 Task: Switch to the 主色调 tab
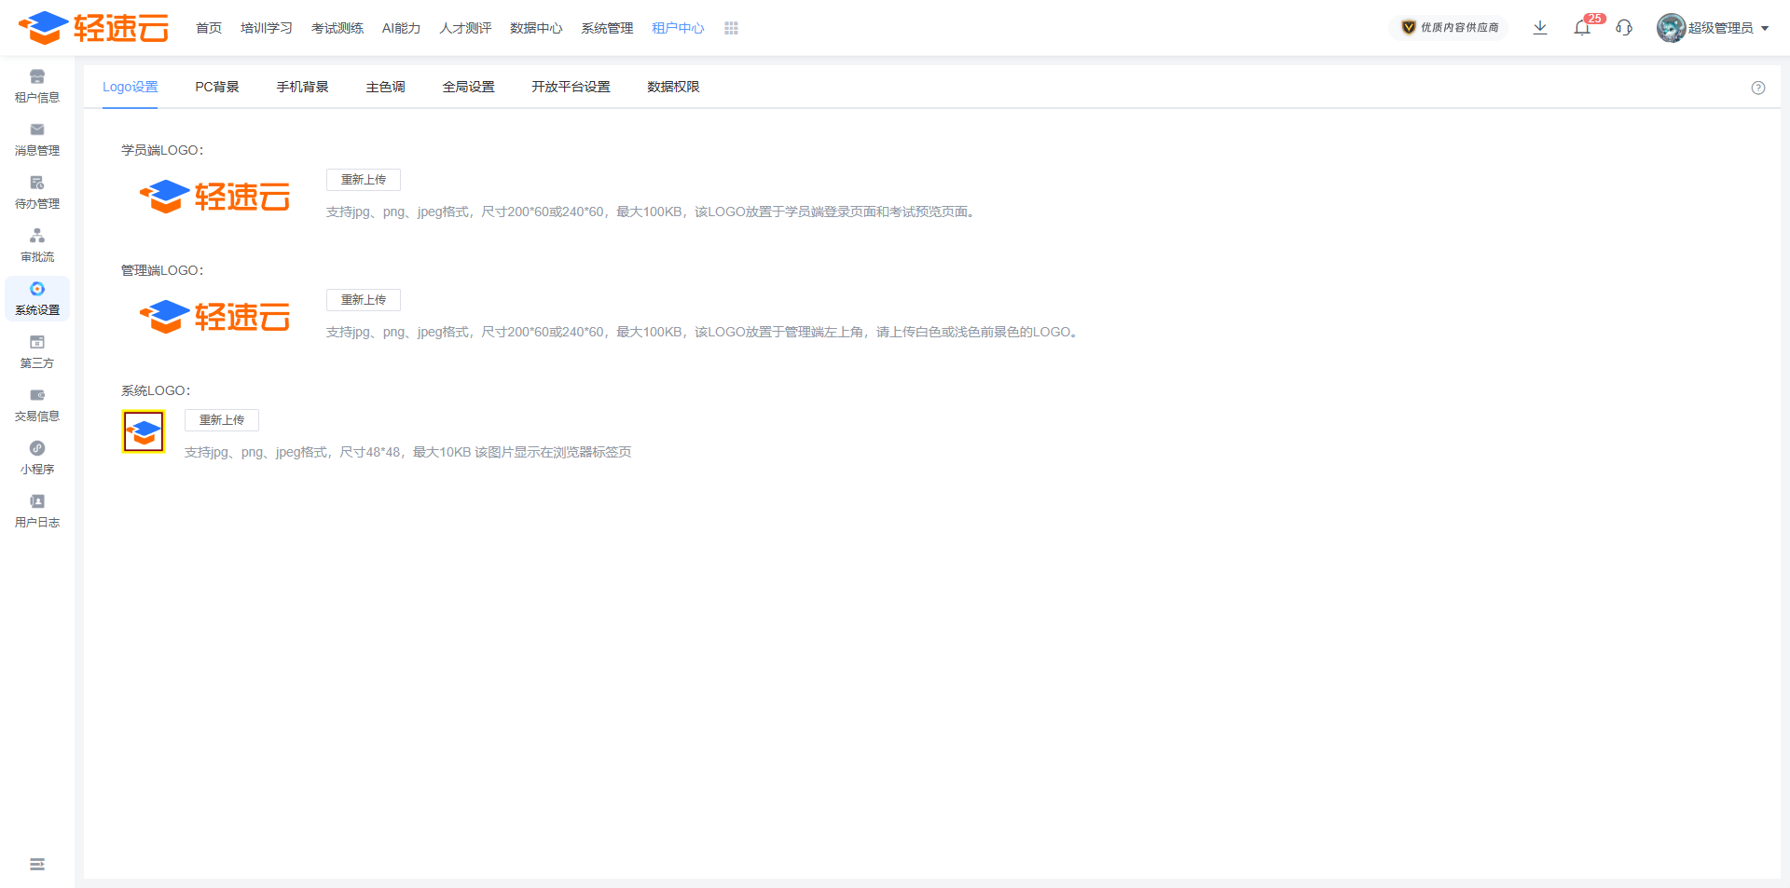coord(385,87)
